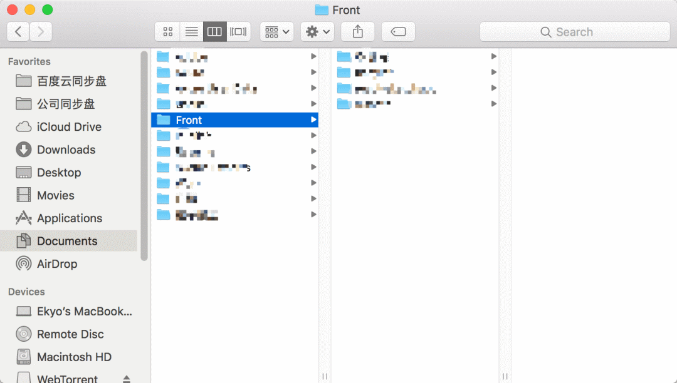The width and height of the screenshot is (677, 383).
Task: Click the Edit Tags toolbar button
Action: (398, 32)
